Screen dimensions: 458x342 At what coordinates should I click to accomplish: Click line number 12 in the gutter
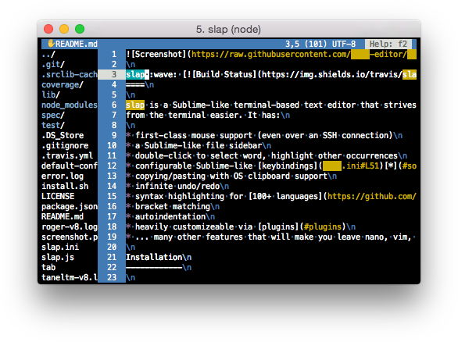[112, 166]
